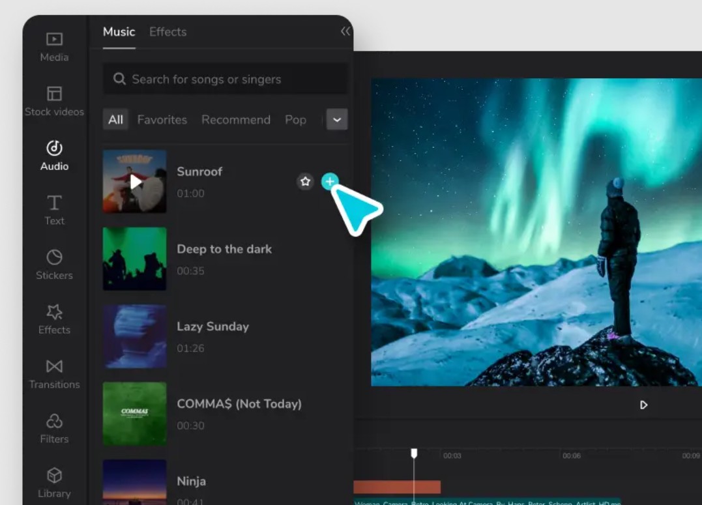Viewport: 702px width, 505px height.
Task: Open the Effects sidebar icon
Action: pyautogui.click(x=54, y=319)
